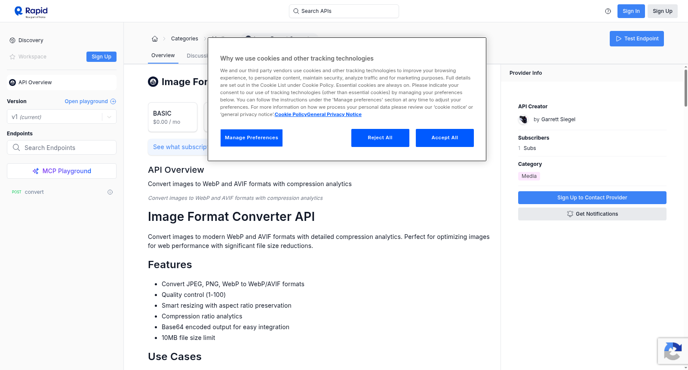Click Garrett Siegel's avatar image
Image resolution: width=688 pixels, height=370 pixels.
[x=523, y=119]
